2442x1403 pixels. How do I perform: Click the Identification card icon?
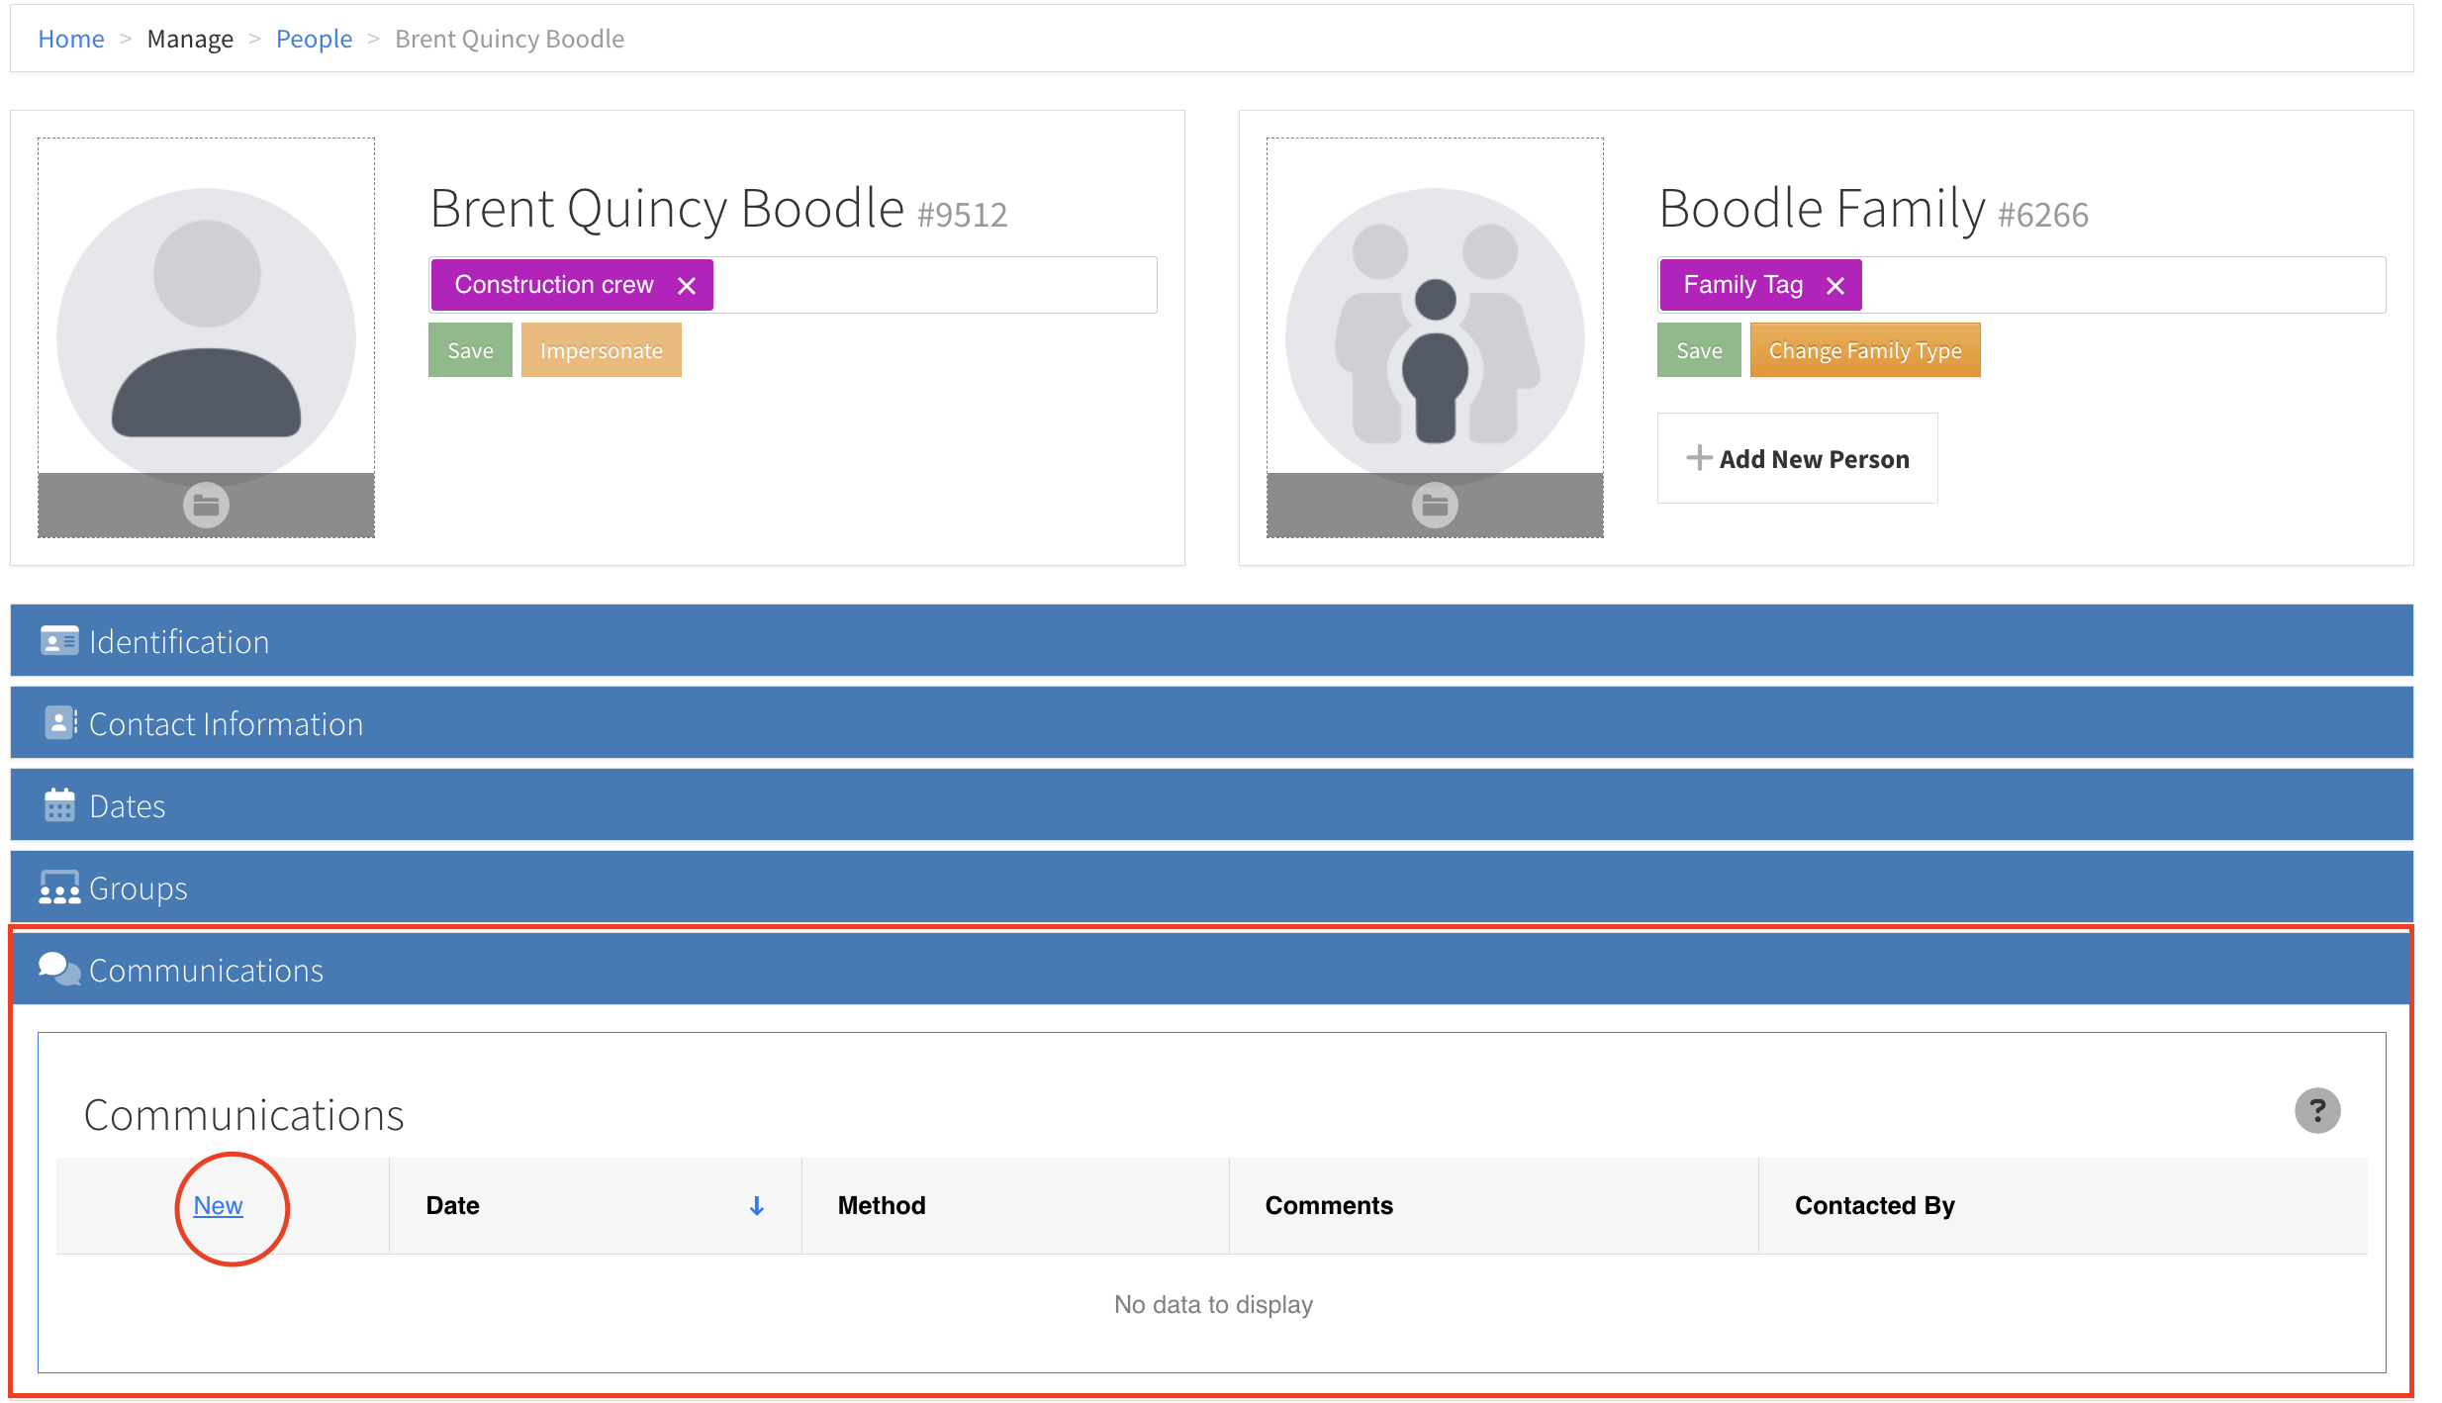tap(59, 641)
